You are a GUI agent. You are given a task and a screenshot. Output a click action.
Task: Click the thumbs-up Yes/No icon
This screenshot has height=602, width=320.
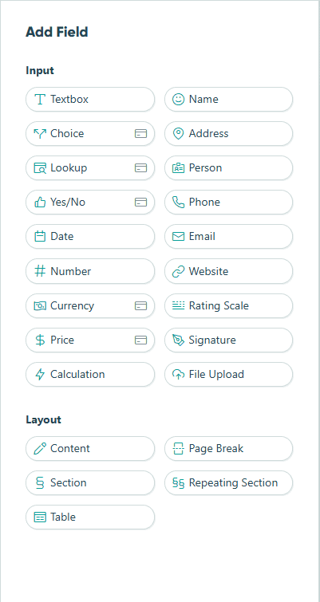tap(40, 202)
